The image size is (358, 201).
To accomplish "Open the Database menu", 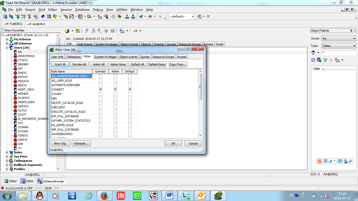I will pos(82,10).
